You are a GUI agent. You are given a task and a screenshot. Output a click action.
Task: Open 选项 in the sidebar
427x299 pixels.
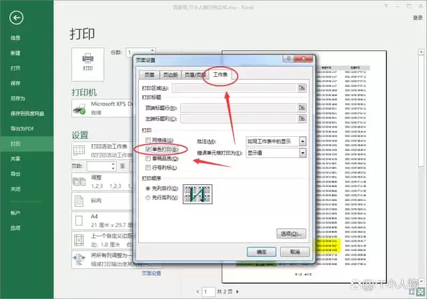(15, 228)
